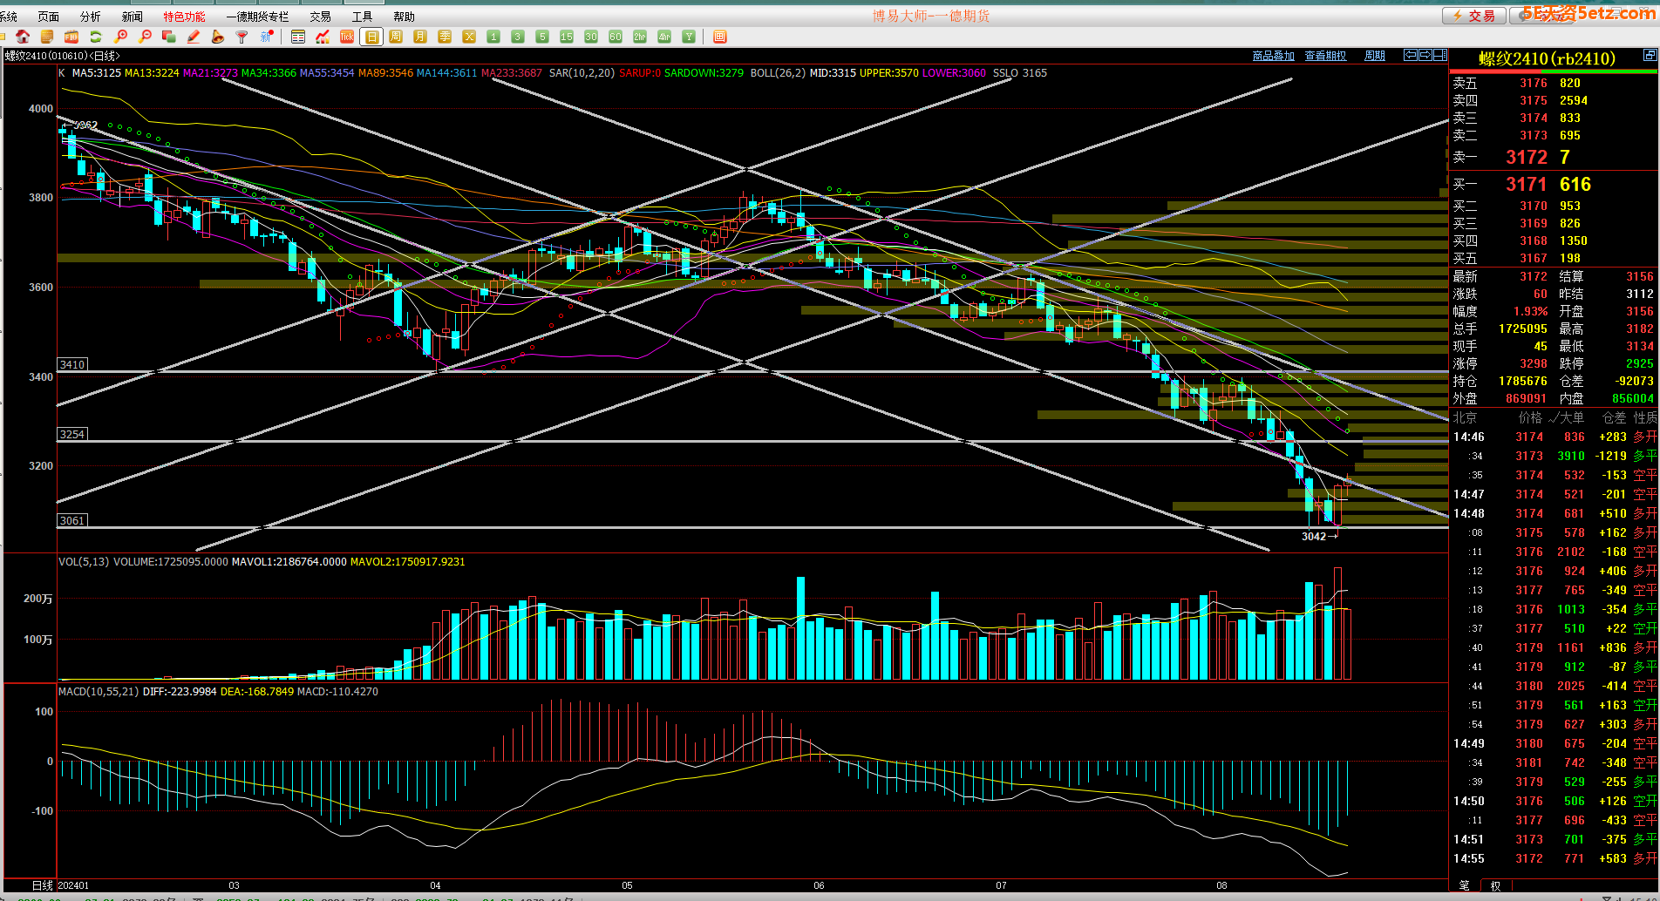Screen dimensions: 1660x901
Task: Select the red pencil drawing tool
Action: pos(194,37)
